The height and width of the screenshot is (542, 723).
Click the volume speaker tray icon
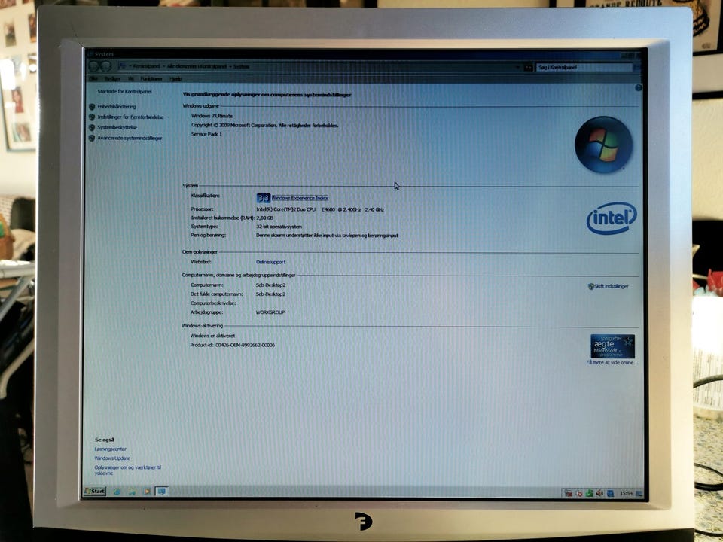tap(599, 493)
